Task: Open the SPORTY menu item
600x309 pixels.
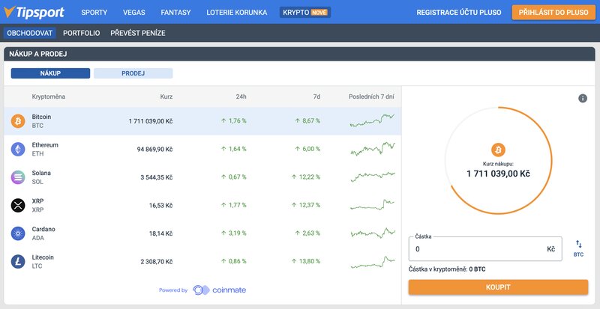Action: [x=94, y=12]
